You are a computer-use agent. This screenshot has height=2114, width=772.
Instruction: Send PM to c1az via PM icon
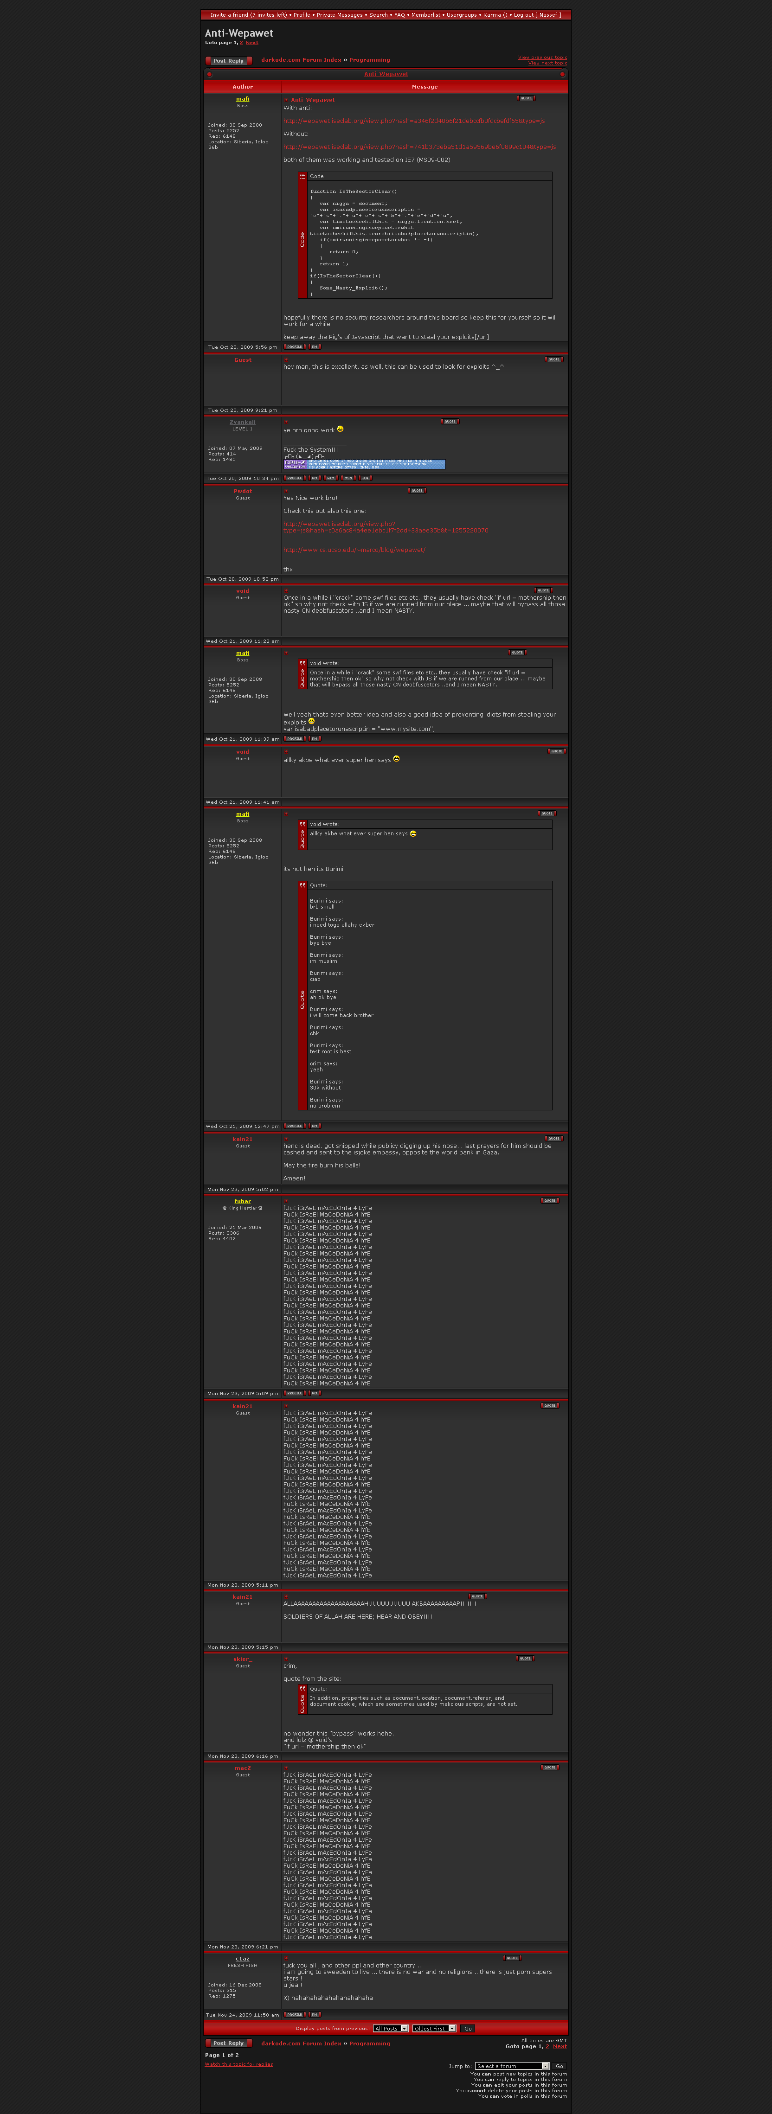pos(315,2015)
